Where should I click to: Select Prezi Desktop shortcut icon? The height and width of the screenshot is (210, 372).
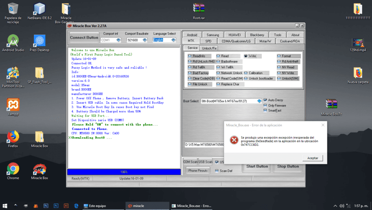coord(39,43)
